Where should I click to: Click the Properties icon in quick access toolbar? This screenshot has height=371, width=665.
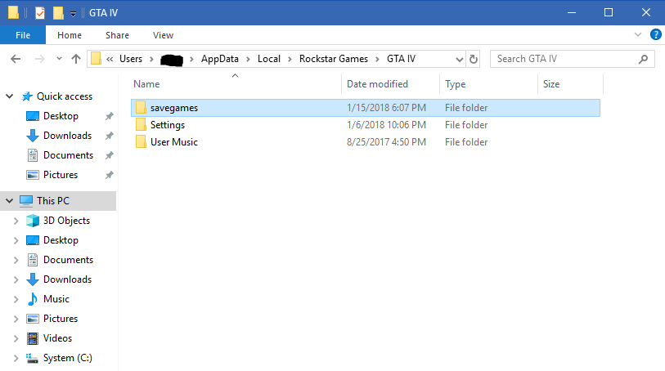(40, 13)
